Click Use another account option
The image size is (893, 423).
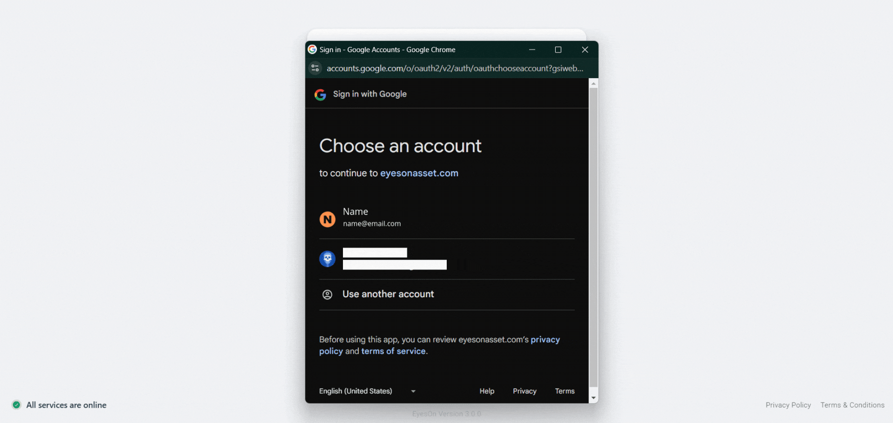coord(447,294)
